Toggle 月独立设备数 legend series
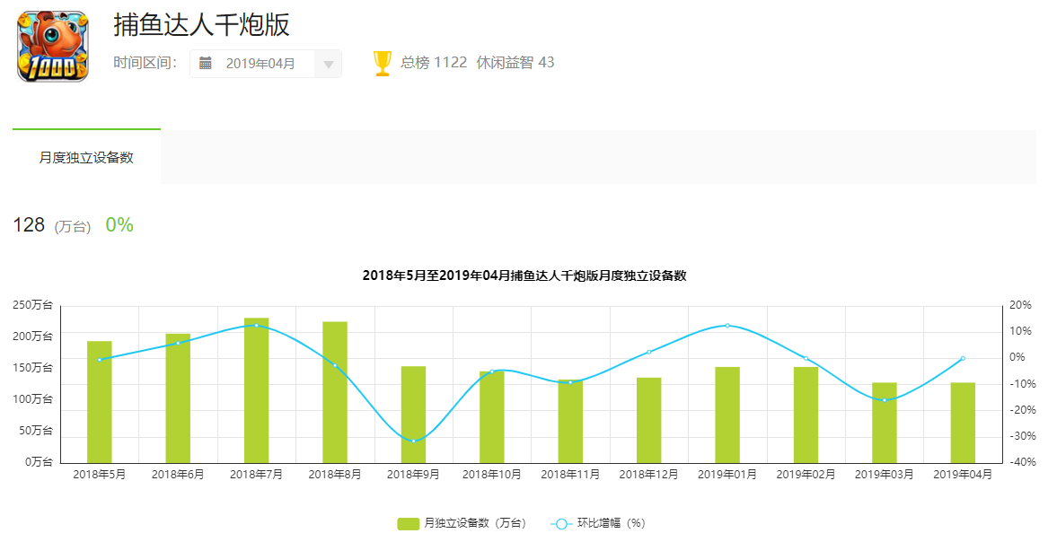This screenshot has height=542, width=1048. pyautogui.click(x=475, y=523)
